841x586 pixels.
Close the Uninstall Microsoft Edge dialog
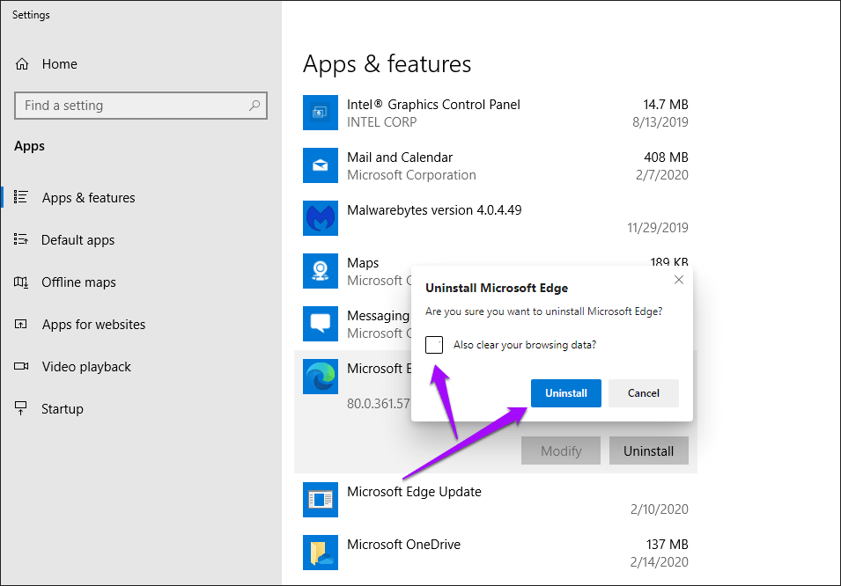coord(678,280)
